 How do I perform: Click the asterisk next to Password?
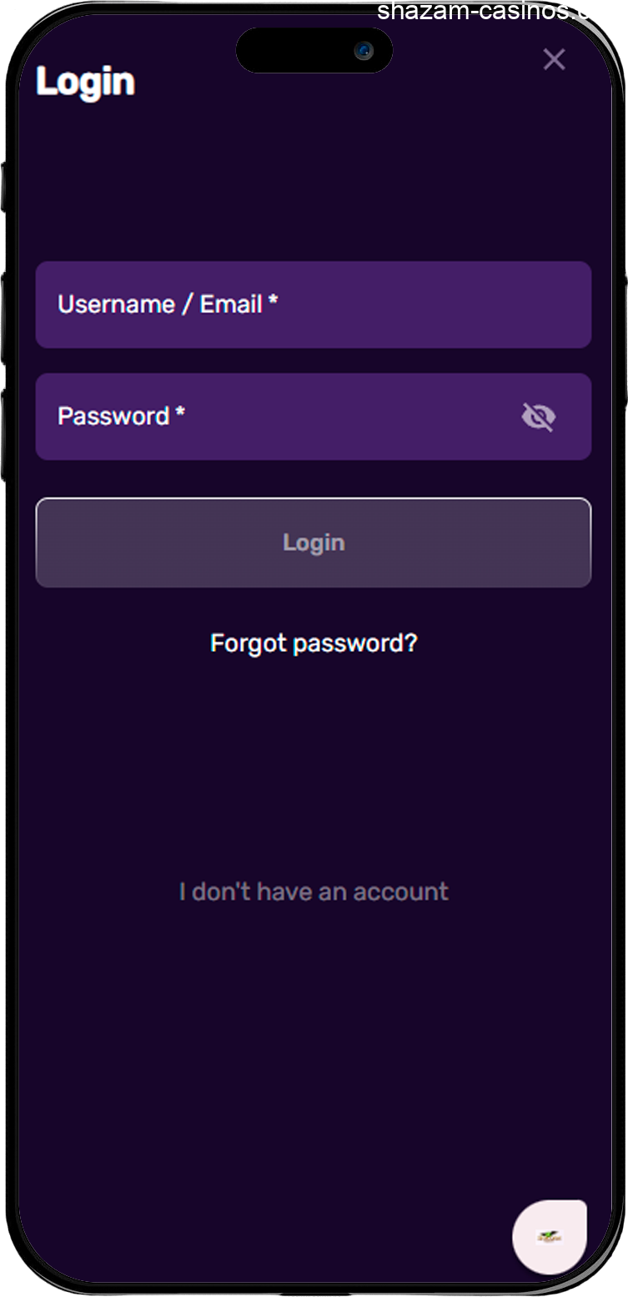pos(179,413)
